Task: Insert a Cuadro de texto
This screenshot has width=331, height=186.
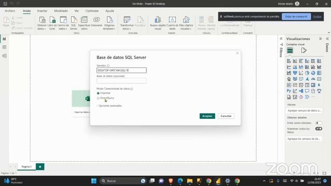Action: (172, 23)
